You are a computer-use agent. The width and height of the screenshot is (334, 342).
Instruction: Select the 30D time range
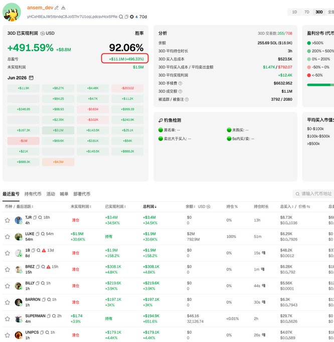tap(319, 12)
